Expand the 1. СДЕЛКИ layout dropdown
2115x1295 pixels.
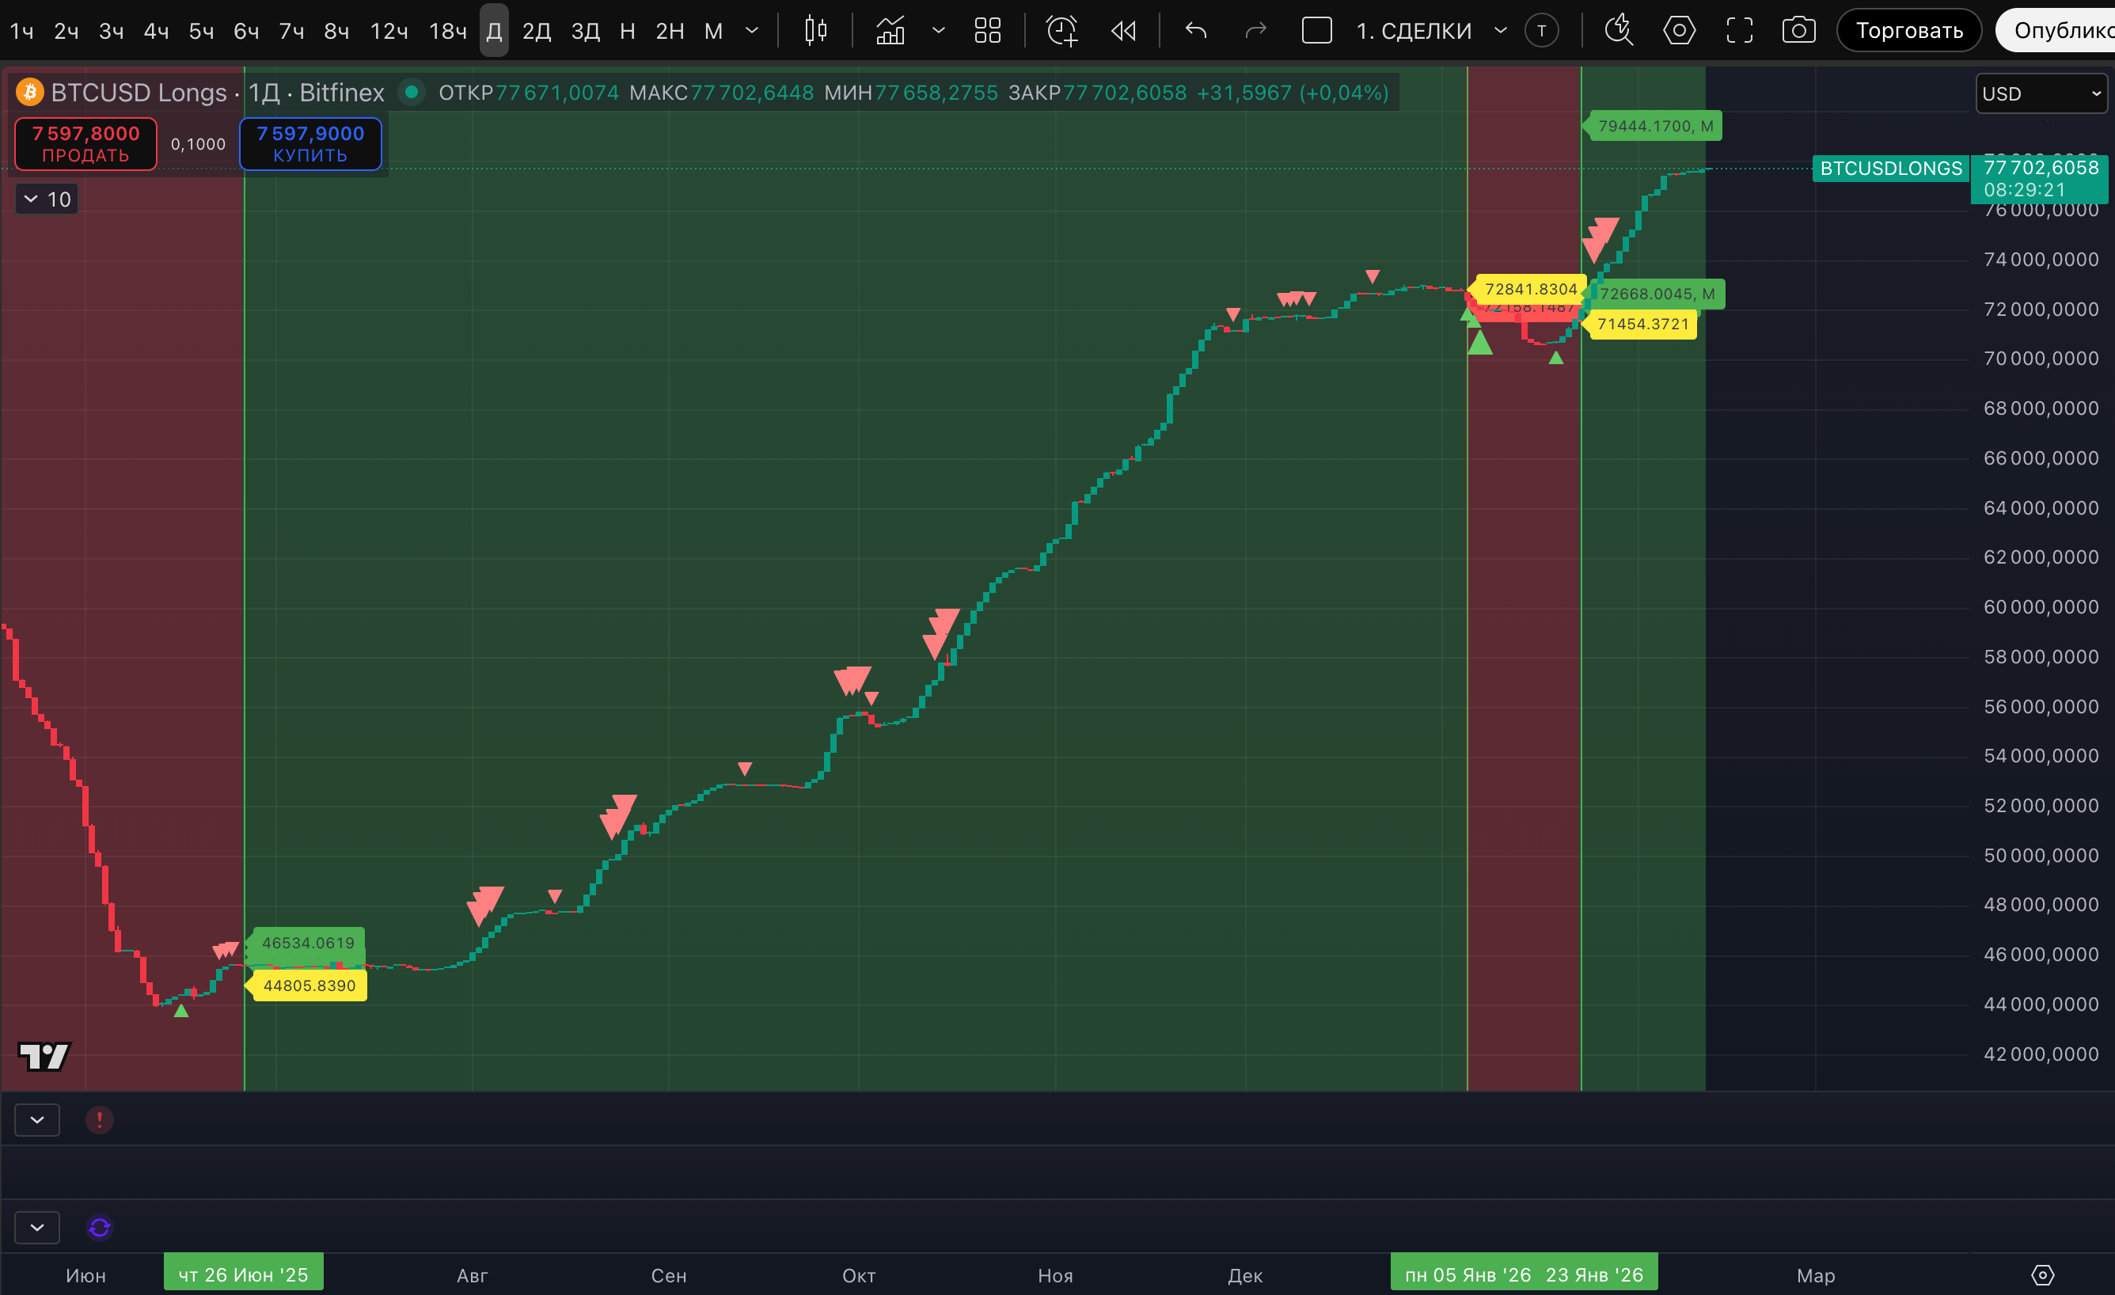[x=1501, y=31]
